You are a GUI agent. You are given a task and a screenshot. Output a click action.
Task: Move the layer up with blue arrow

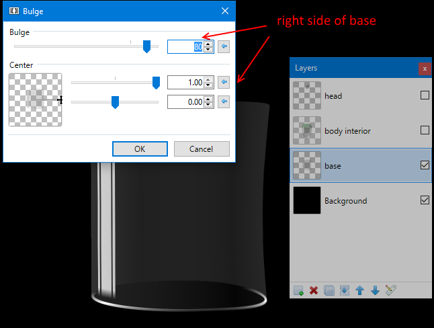point(360,290)
